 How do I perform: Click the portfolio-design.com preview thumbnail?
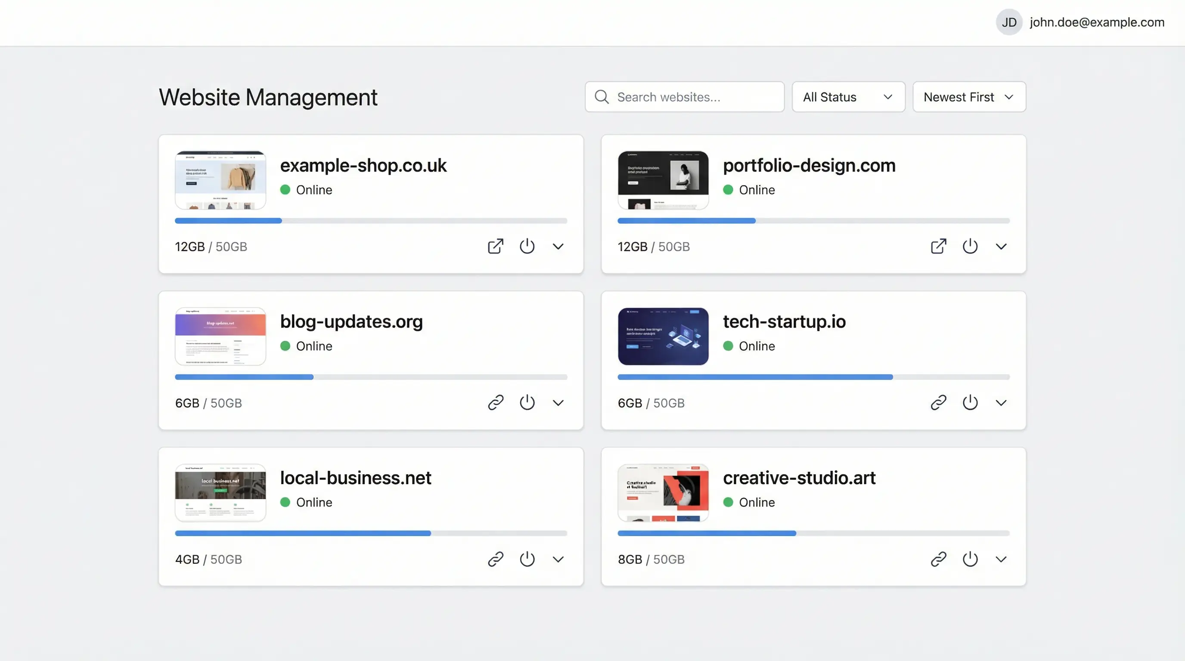pyautogui.click(x=663, y=180)
